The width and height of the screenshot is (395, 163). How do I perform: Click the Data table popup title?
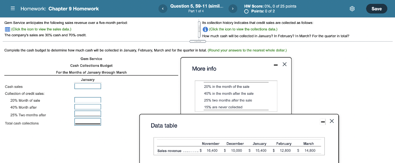[164, 126]
